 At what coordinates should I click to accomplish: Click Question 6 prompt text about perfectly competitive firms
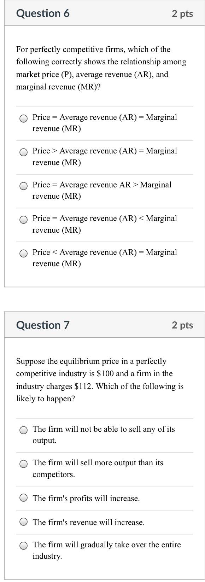101,68
